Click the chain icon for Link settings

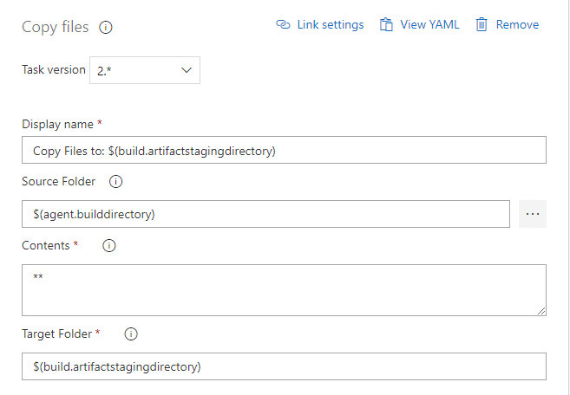point(283,25)
